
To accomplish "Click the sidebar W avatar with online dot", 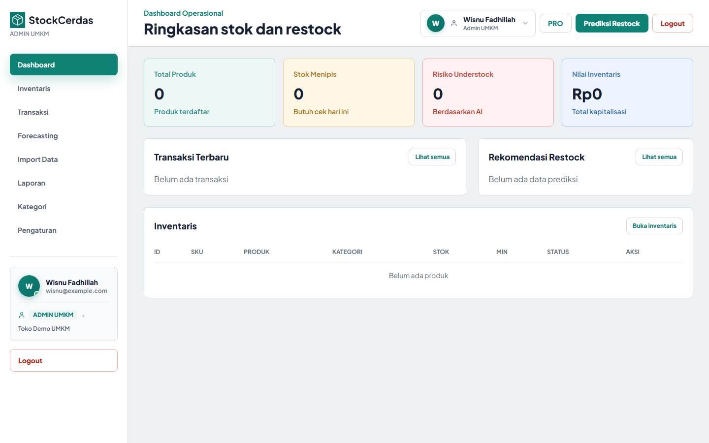I will point(29,286).
